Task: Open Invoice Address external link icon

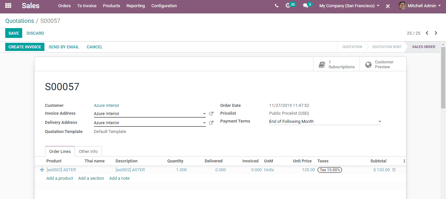Action: pos(211,114)
